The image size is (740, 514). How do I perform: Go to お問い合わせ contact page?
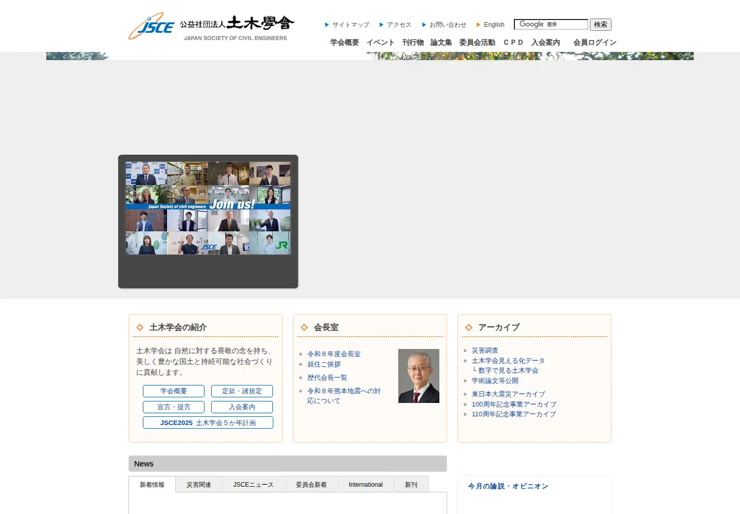tap(448, 25)
